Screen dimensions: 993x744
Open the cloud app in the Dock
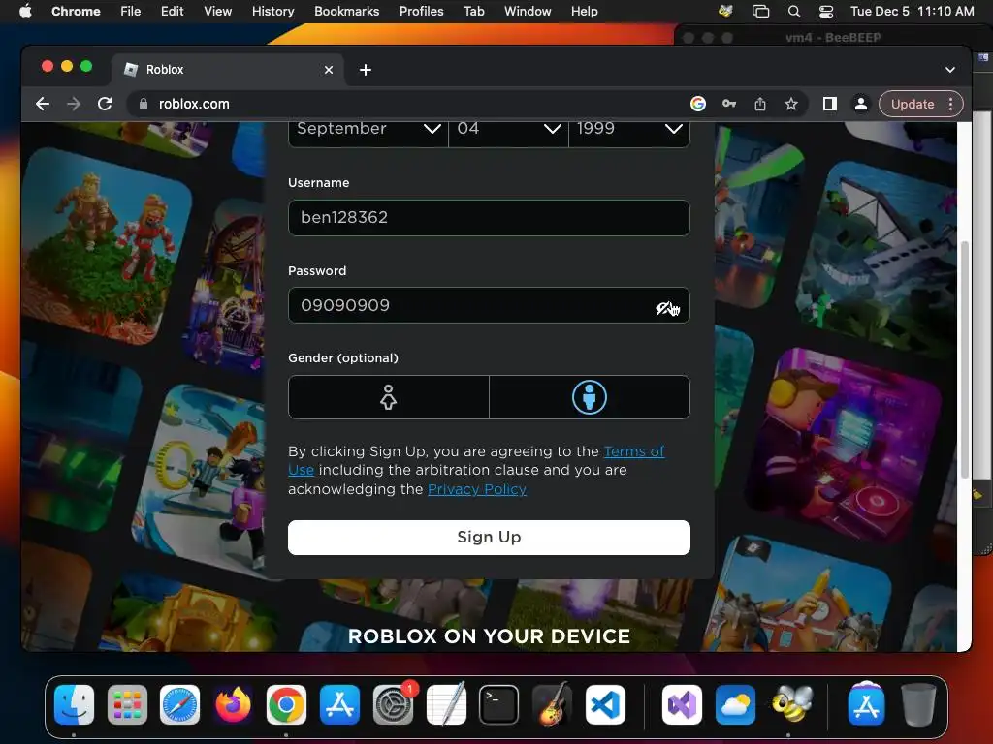(735, 704)
